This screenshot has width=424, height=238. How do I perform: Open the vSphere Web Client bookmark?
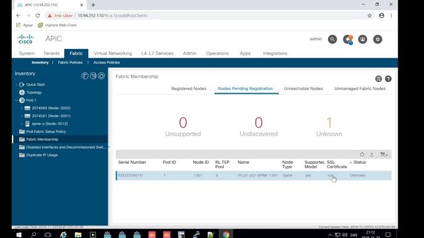(x=57, y=25)
